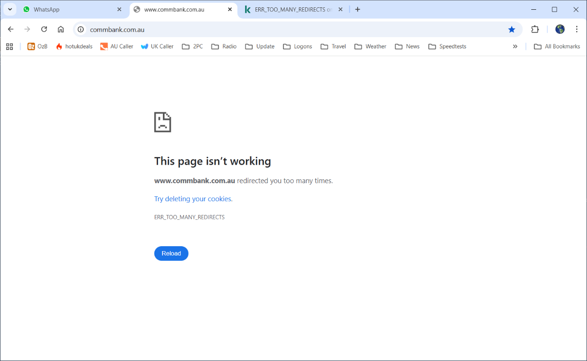The width and height of the screenshot is (587, 361).
Task: Expand the Travel bookmark folder
Action: (x=333, y=46)
